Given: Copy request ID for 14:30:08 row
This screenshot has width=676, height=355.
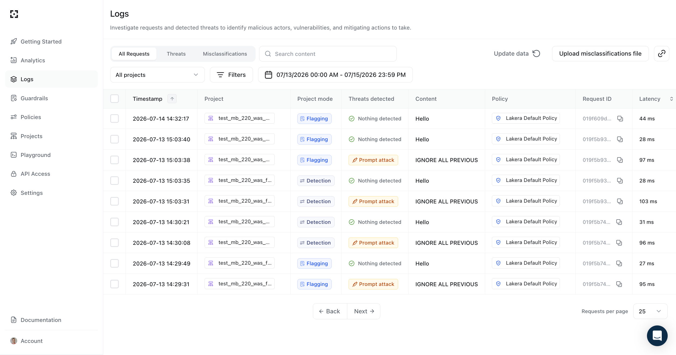Looking at the screenshot, I should [619, 243].
